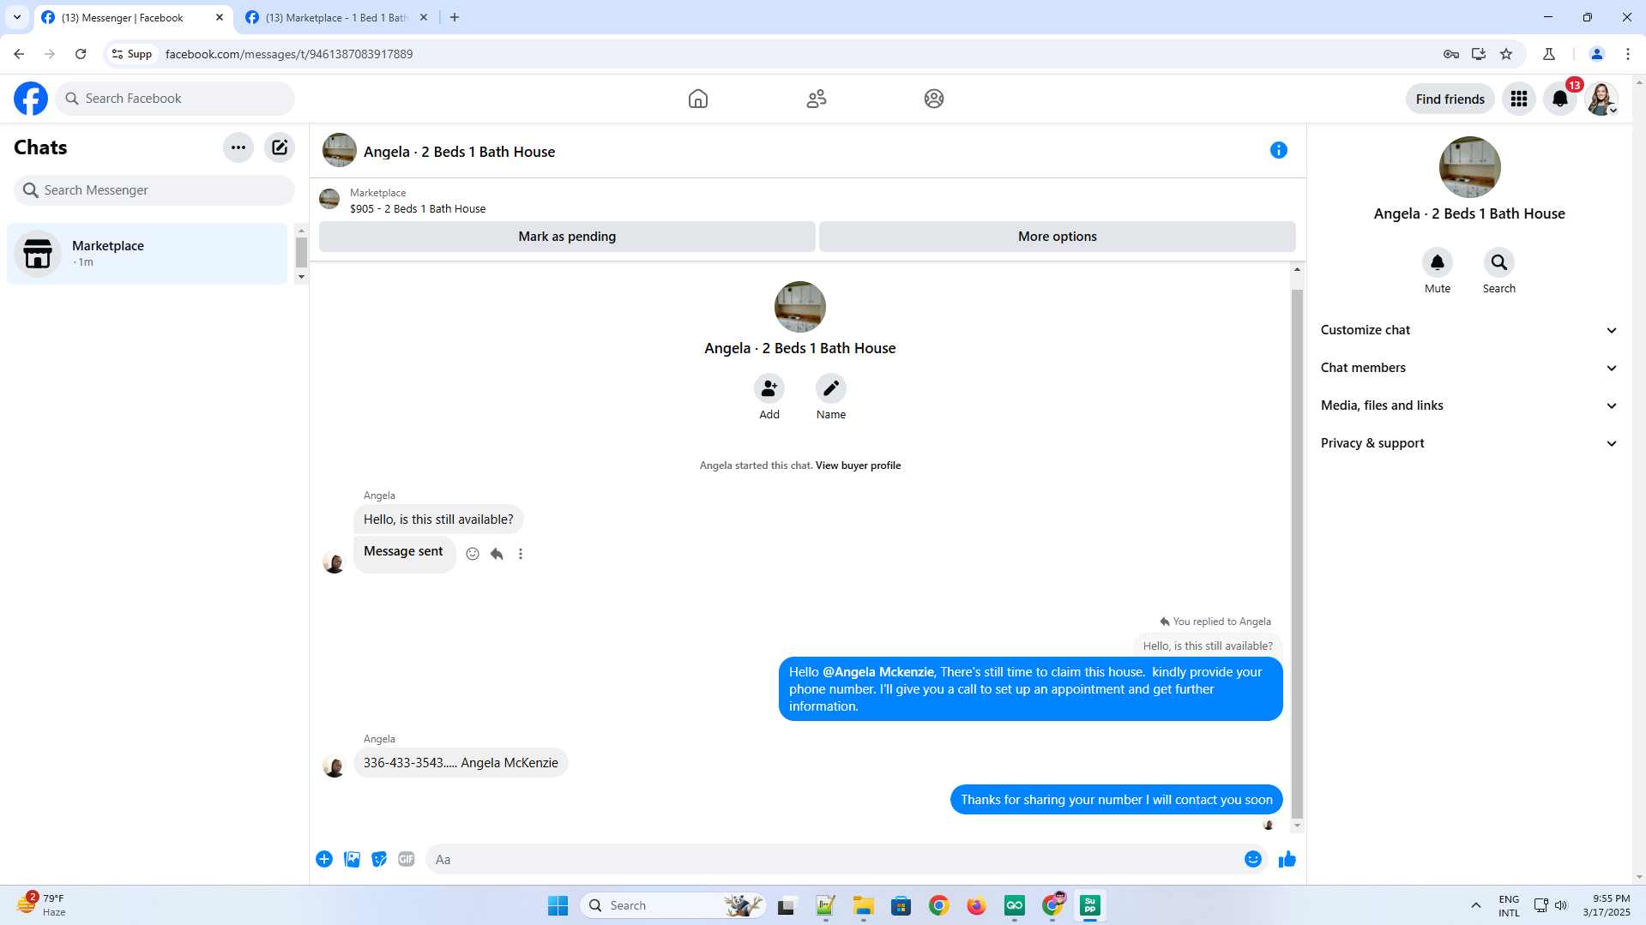Open the notifications bell with 13 badge
1646x925 pixels.
pyautogui.click(x=1560, y=99)
